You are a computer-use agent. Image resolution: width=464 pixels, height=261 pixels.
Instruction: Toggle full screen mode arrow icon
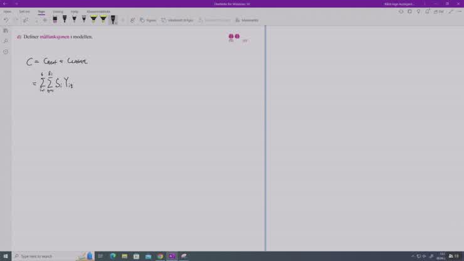tap(450, 11)
